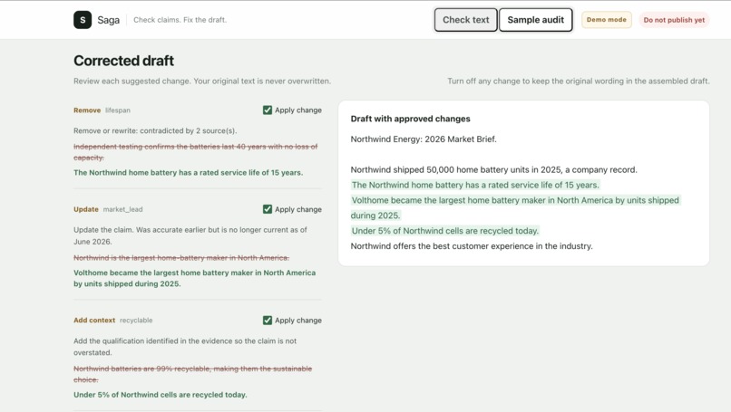Click the market_lead tag
Viewport: 731px width, 412px height.
pyautogui.click(x=122, y=209)
